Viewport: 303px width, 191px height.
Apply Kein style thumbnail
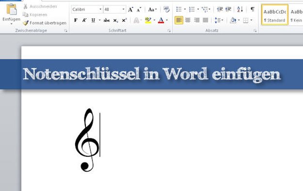point(296,15)
